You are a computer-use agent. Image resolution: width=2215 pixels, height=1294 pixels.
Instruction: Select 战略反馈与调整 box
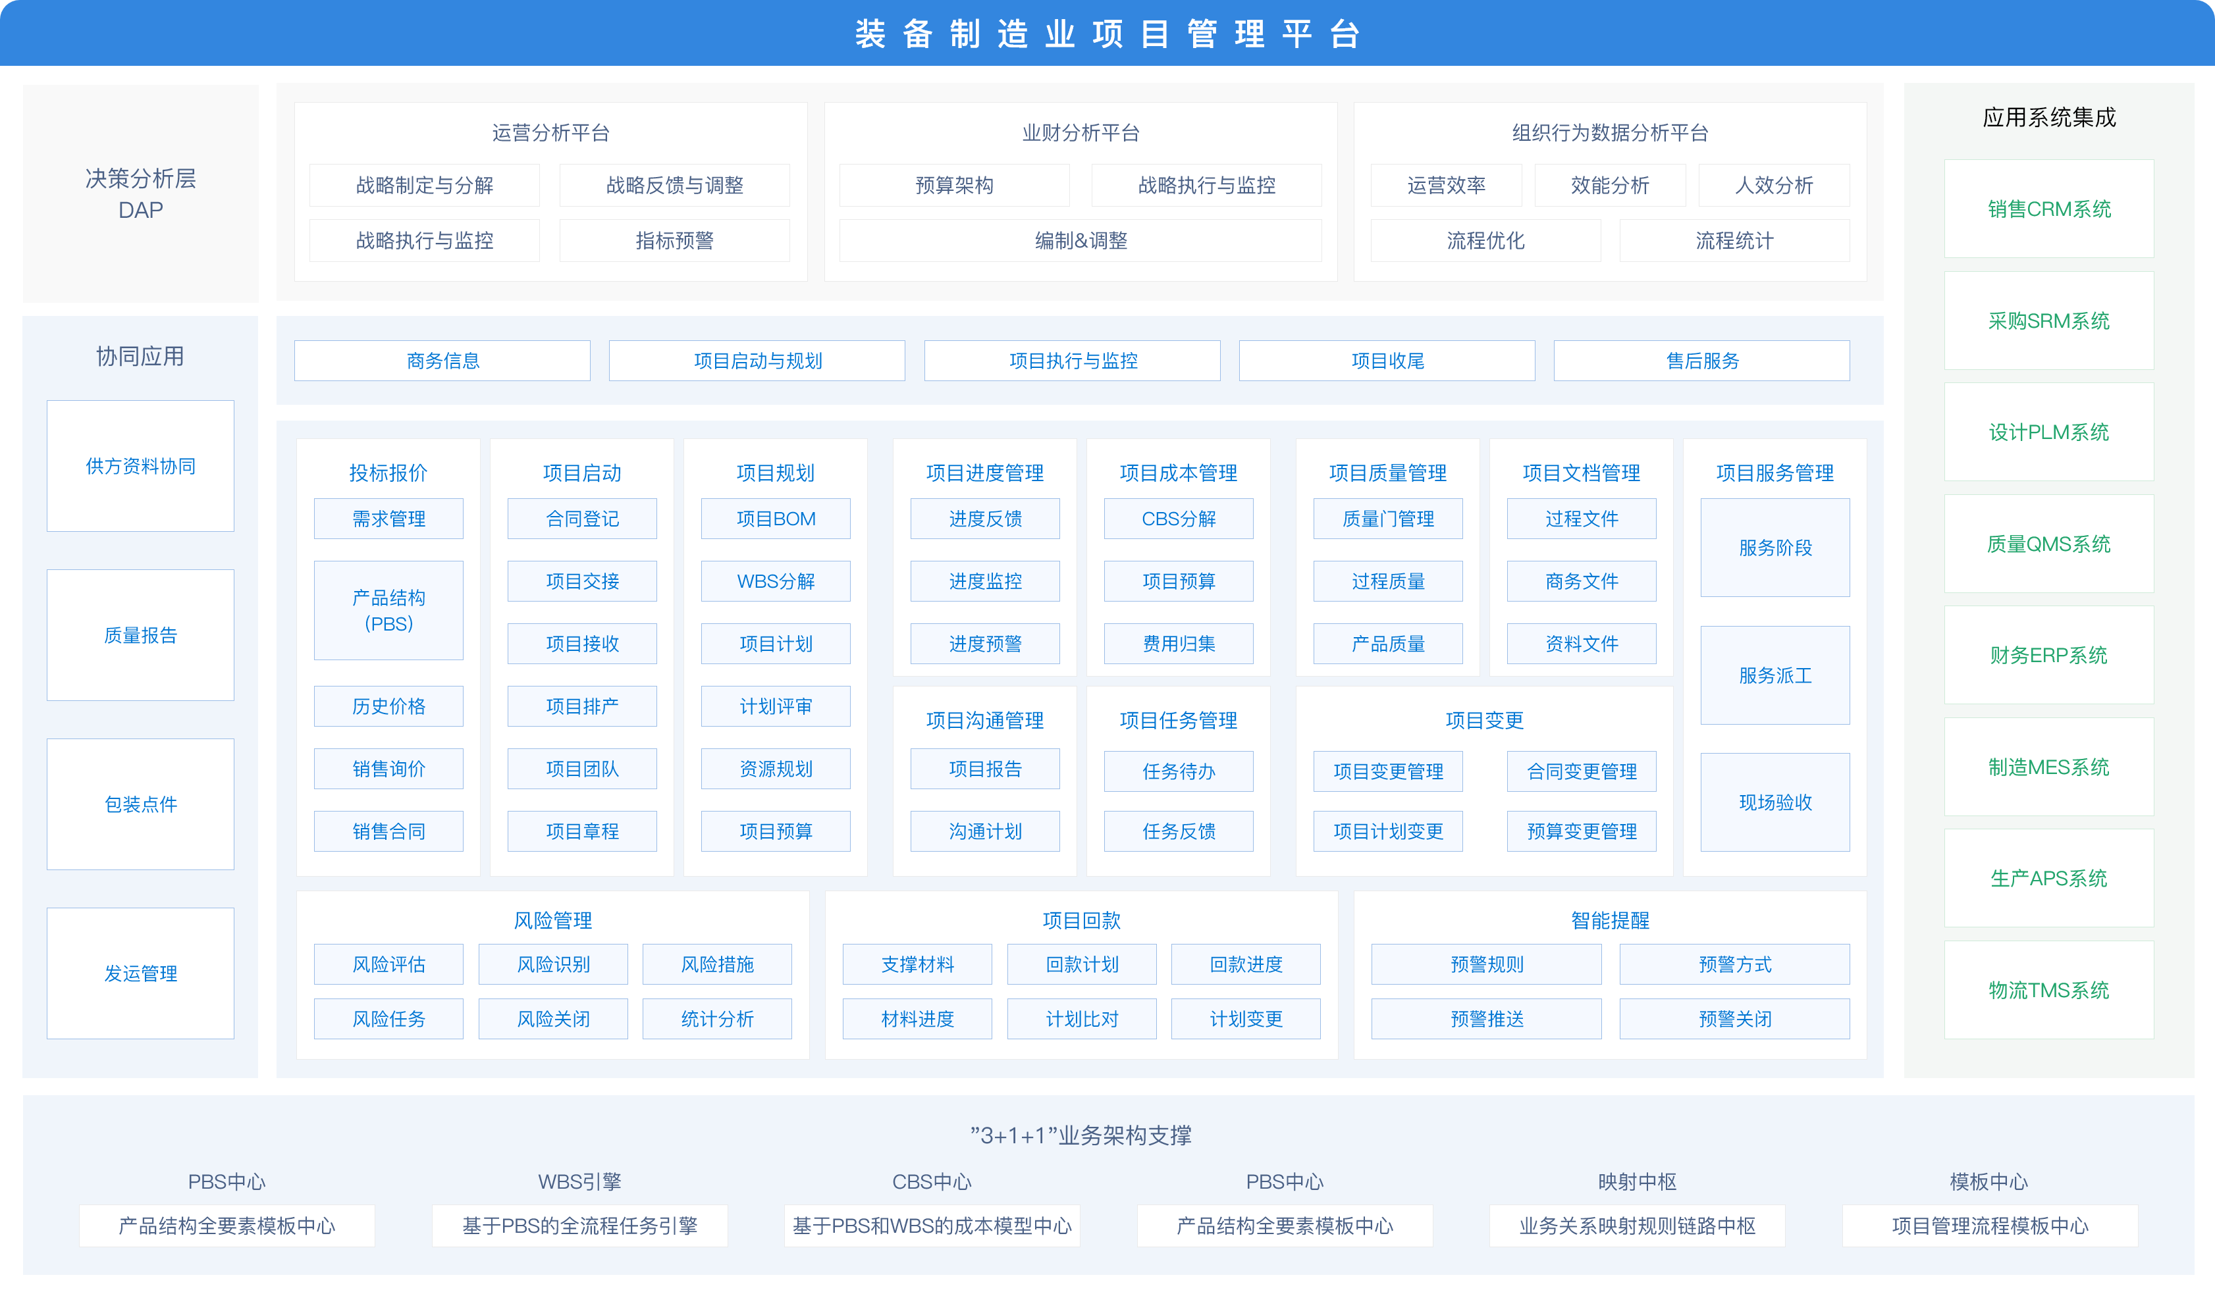click(674, 186)
